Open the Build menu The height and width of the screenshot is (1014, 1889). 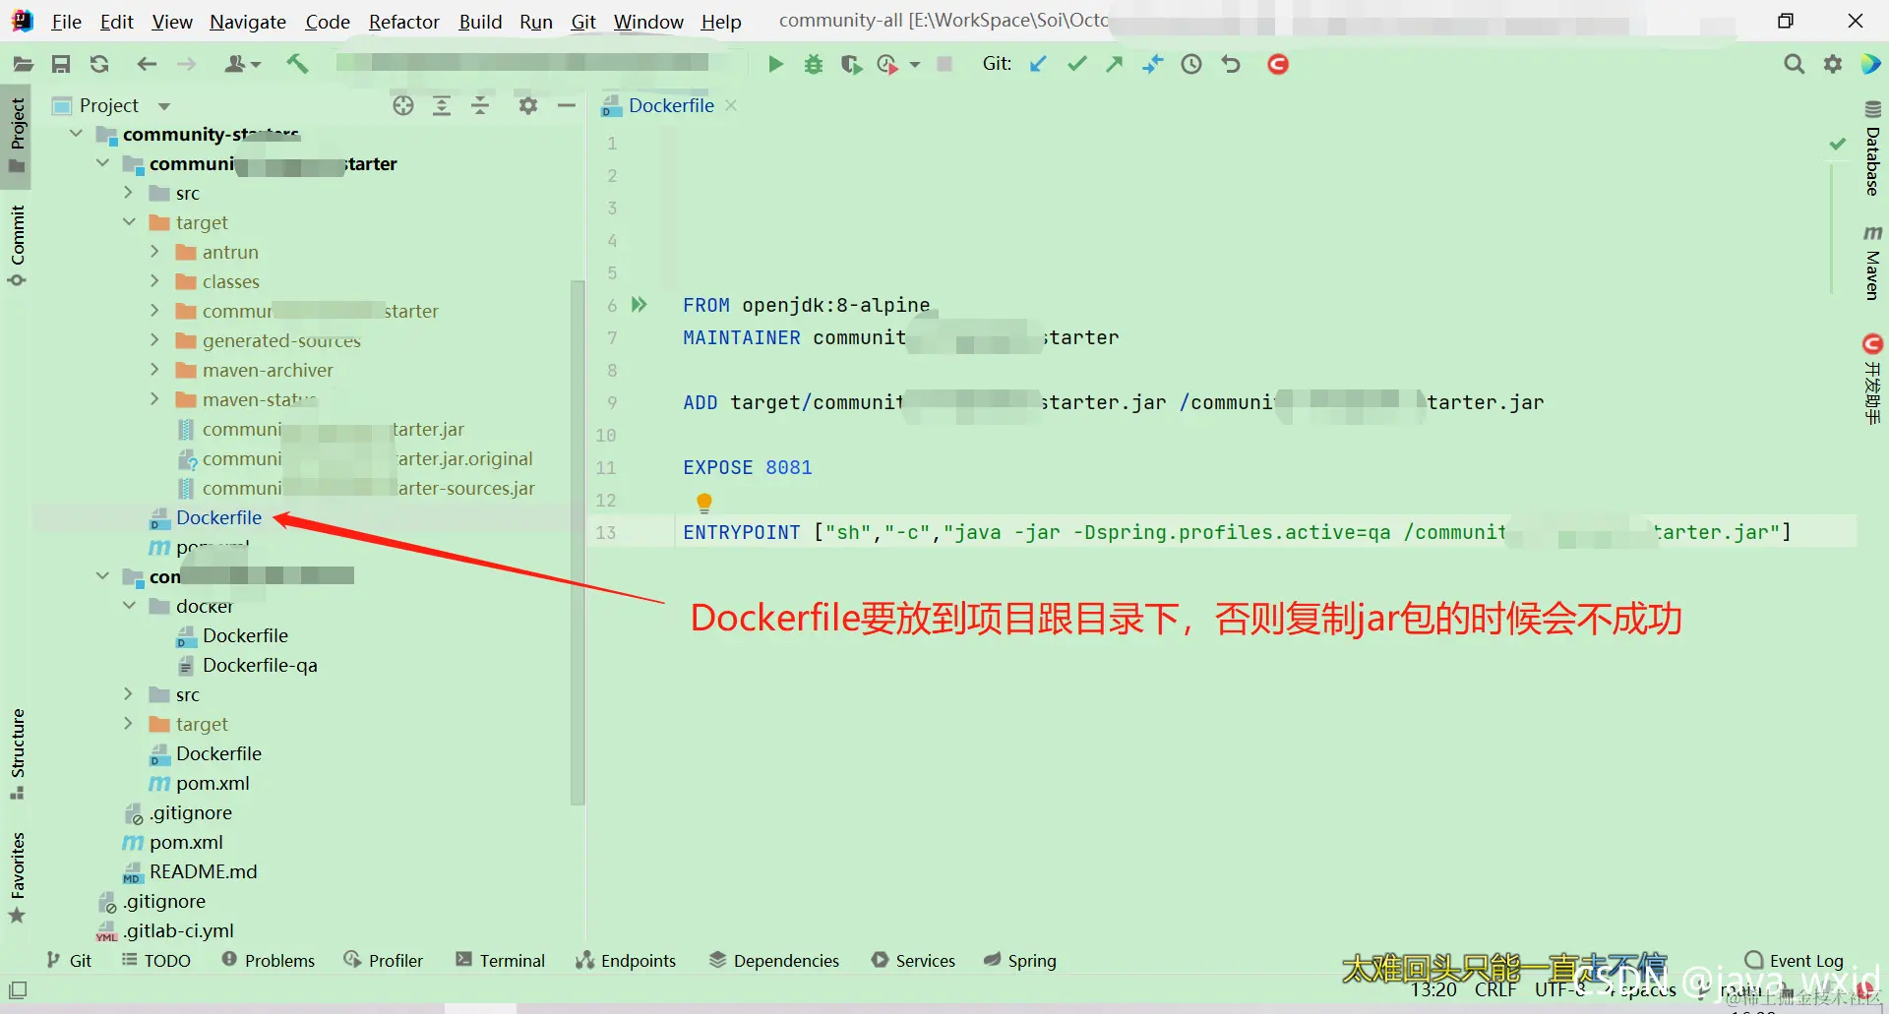[480, 22]
